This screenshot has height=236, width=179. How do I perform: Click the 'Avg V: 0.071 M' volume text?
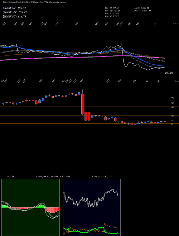click(x=141, y=8)
